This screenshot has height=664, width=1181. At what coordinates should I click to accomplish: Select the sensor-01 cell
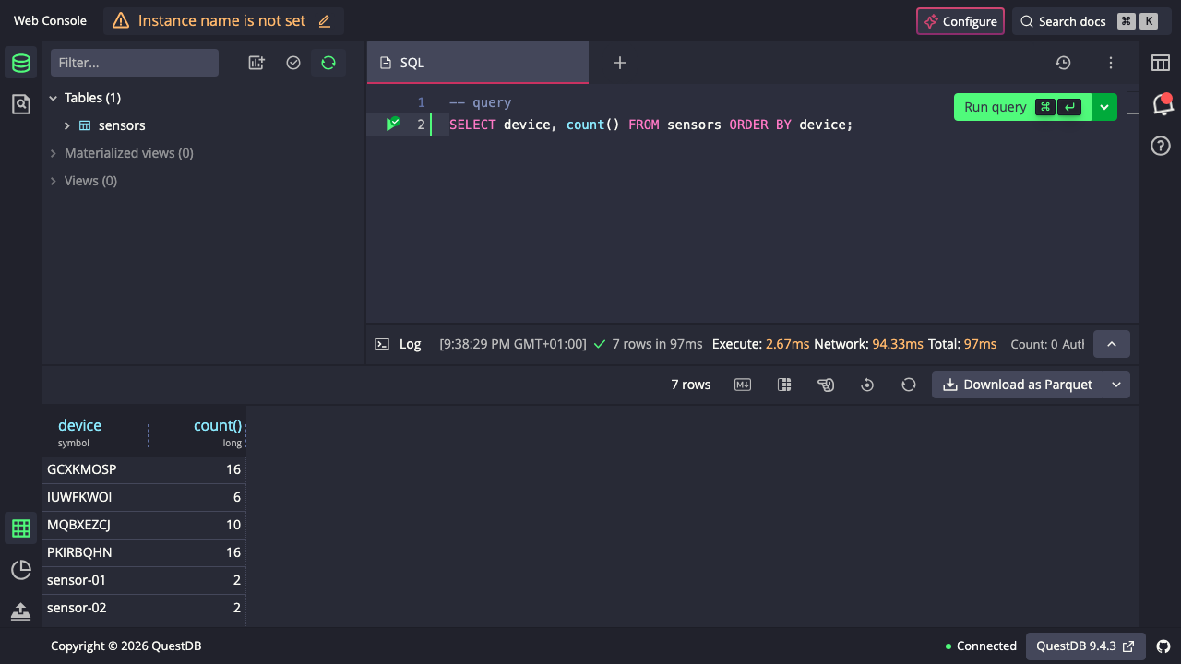(95, 580)
